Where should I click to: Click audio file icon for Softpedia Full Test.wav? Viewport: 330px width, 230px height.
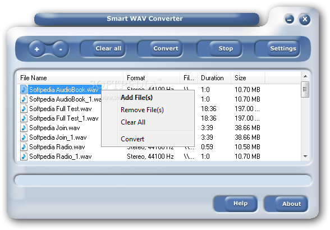[x=24, y=109]
